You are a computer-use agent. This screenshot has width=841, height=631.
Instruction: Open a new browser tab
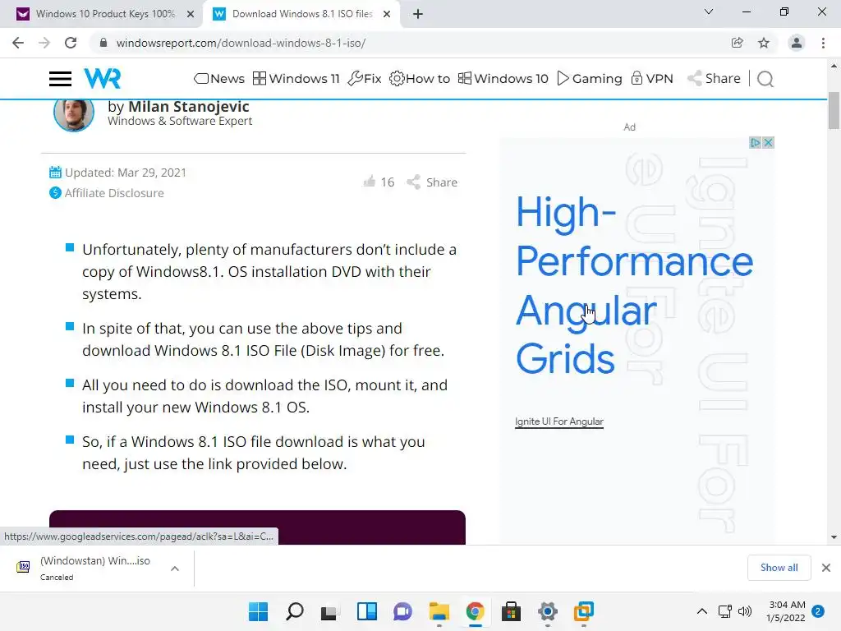pyautogui.click(x=418, y=14)
